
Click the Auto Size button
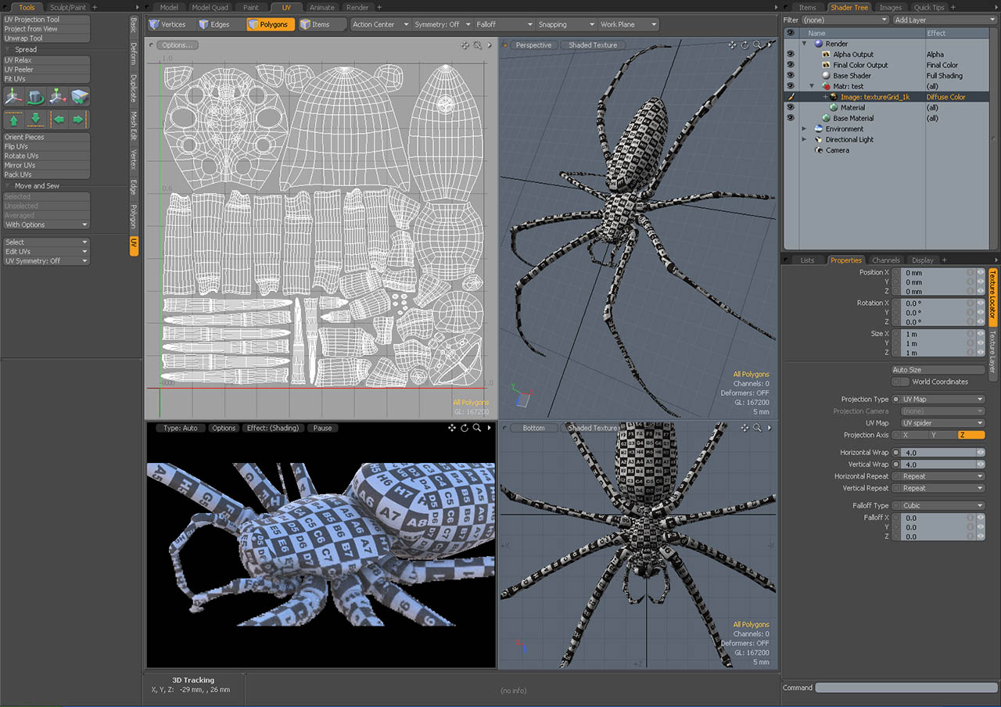pos(938,370)
